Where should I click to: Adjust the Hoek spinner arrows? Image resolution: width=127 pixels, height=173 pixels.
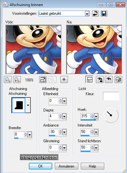[92, 116]
